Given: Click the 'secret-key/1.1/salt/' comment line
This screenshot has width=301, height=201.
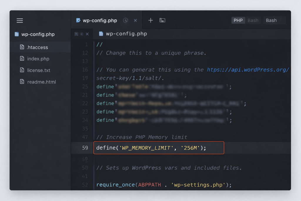Looking at the screenshot, I should (x=130, y=78).
